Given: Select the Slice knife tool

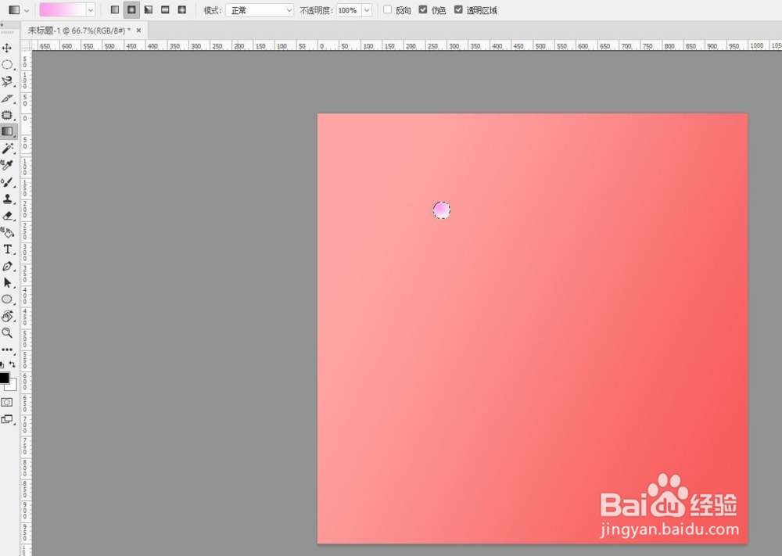Looking at the screenshot, I should [7, 99].
